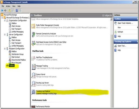
Task: Click the Routing Log Viewer icon
Action: [33, 84]
